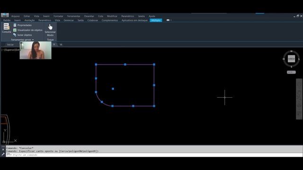303x170 pixels.
Task: Switch to the Paramétrico ribbon tab
Action: click(45, 20)
